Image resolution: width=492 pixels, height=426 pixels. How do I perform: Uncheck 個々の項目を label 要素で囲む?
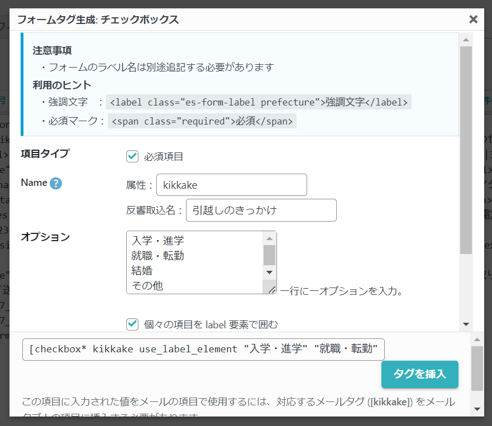pyautogui.click(x=132, y=324)
